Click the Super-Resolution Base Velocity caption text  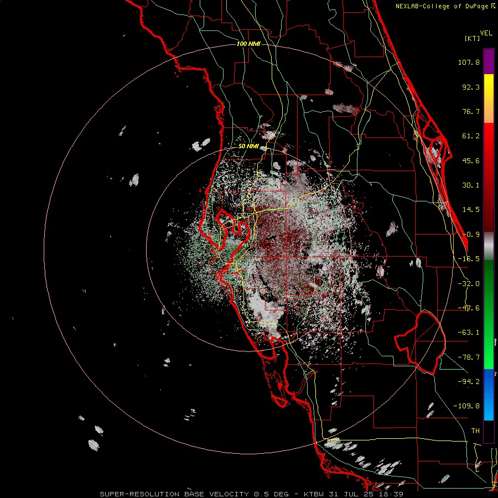point(252,494)
